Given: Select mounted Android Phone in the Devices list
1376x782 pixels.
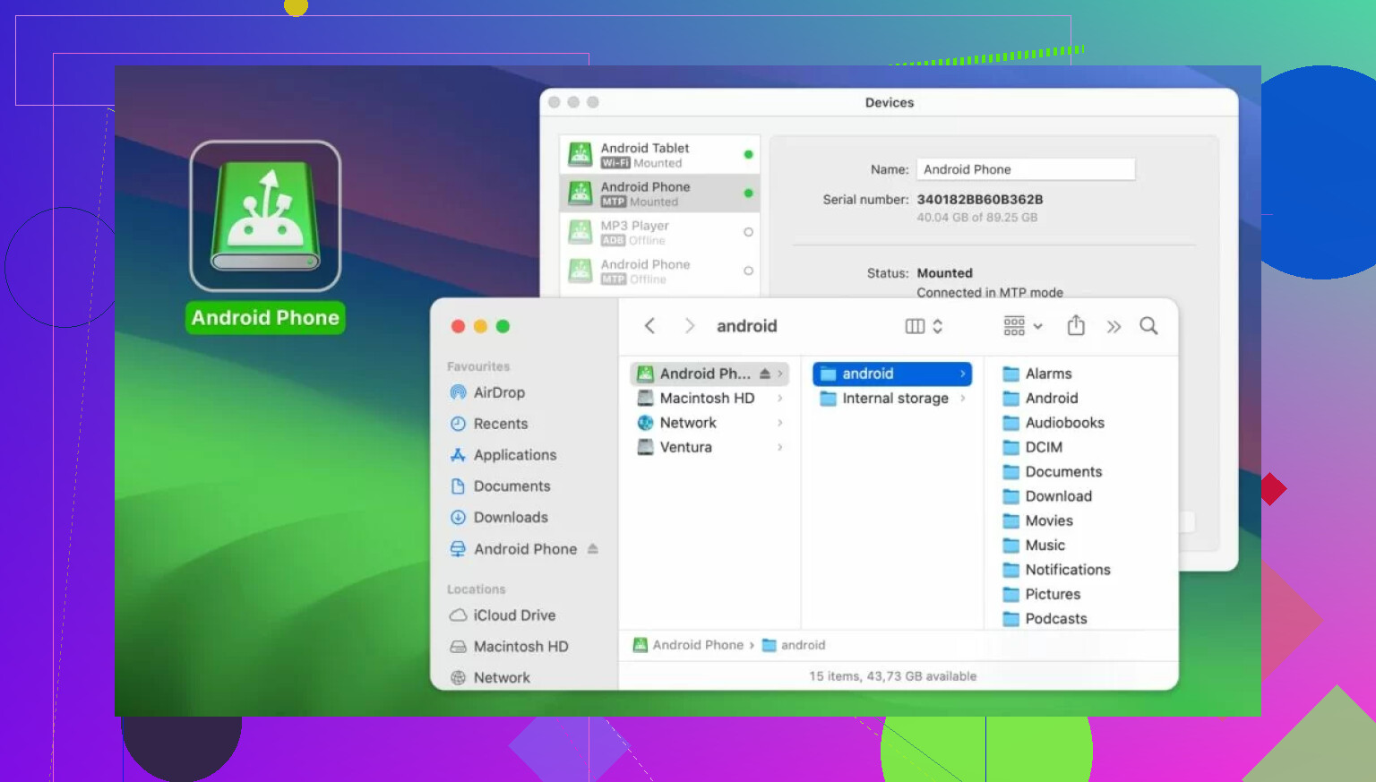Looking at the screenshot, I should click(x=659, y=193).
